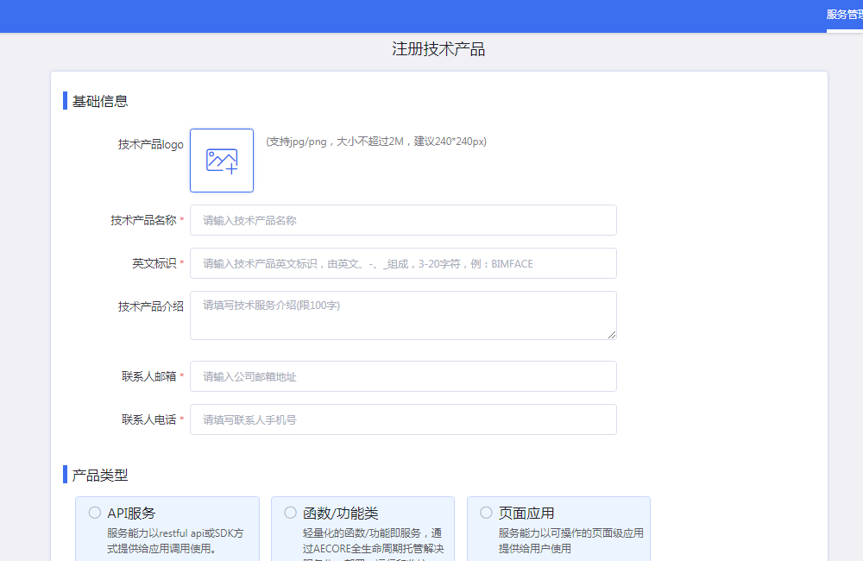Click the 产品类型 section heading
Viewport: 863px width, 561px height.
tap(100, 475)
